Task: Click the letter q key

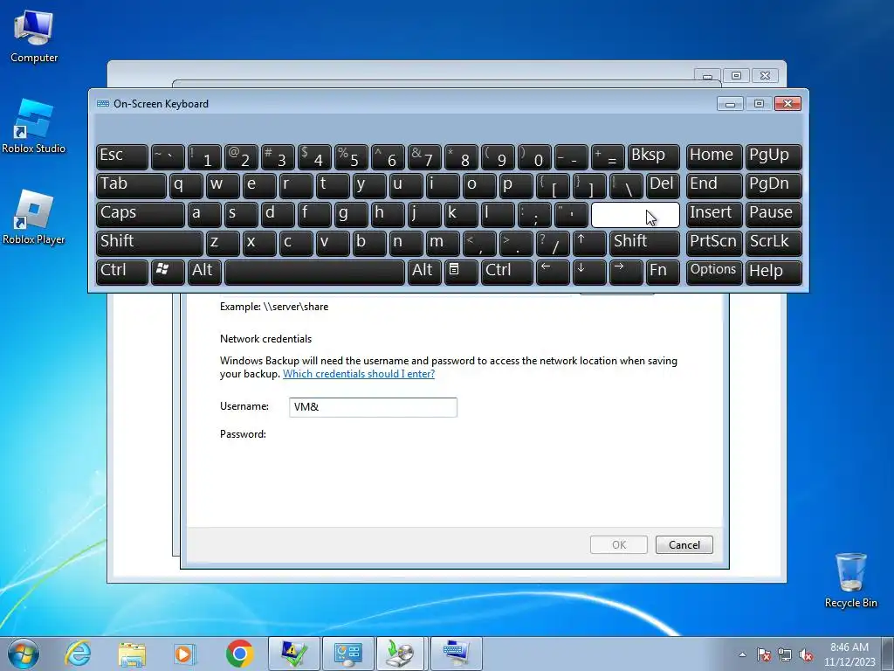Action: click(187, 185)
